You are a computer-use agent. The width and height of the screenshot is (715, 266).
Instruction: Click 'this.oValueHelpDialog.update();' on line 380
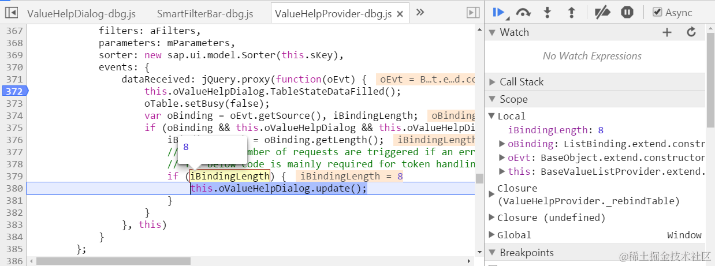[278, 189]
